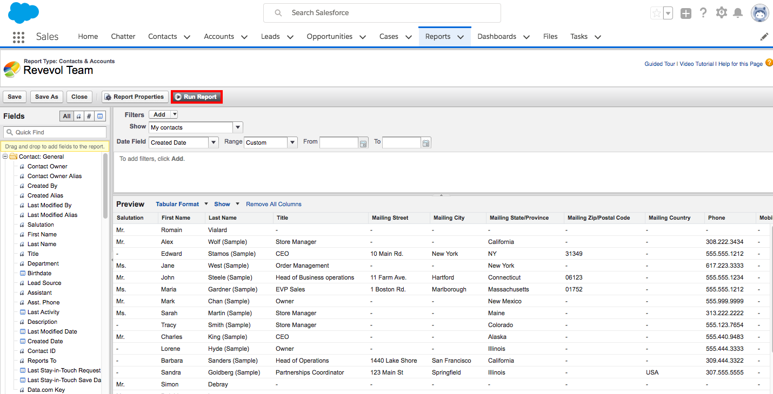773x394 pixels.
Task: Click the To date input field
Action: 402,142
